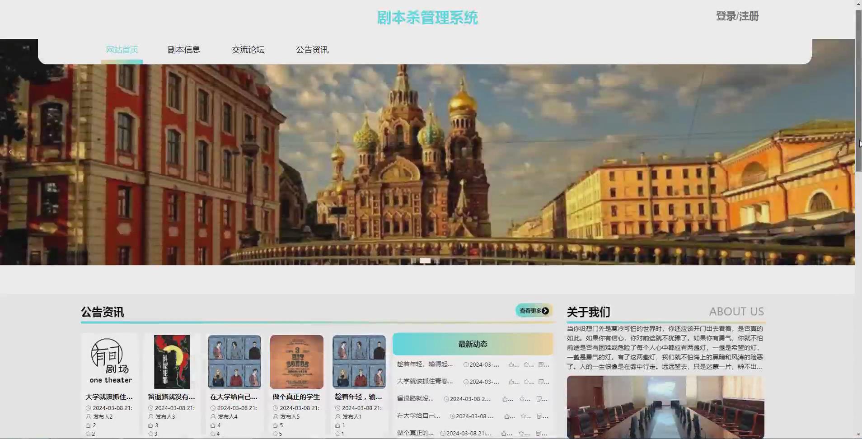
Task: Click the 登录/注册 link
Action: coord(738,16)
